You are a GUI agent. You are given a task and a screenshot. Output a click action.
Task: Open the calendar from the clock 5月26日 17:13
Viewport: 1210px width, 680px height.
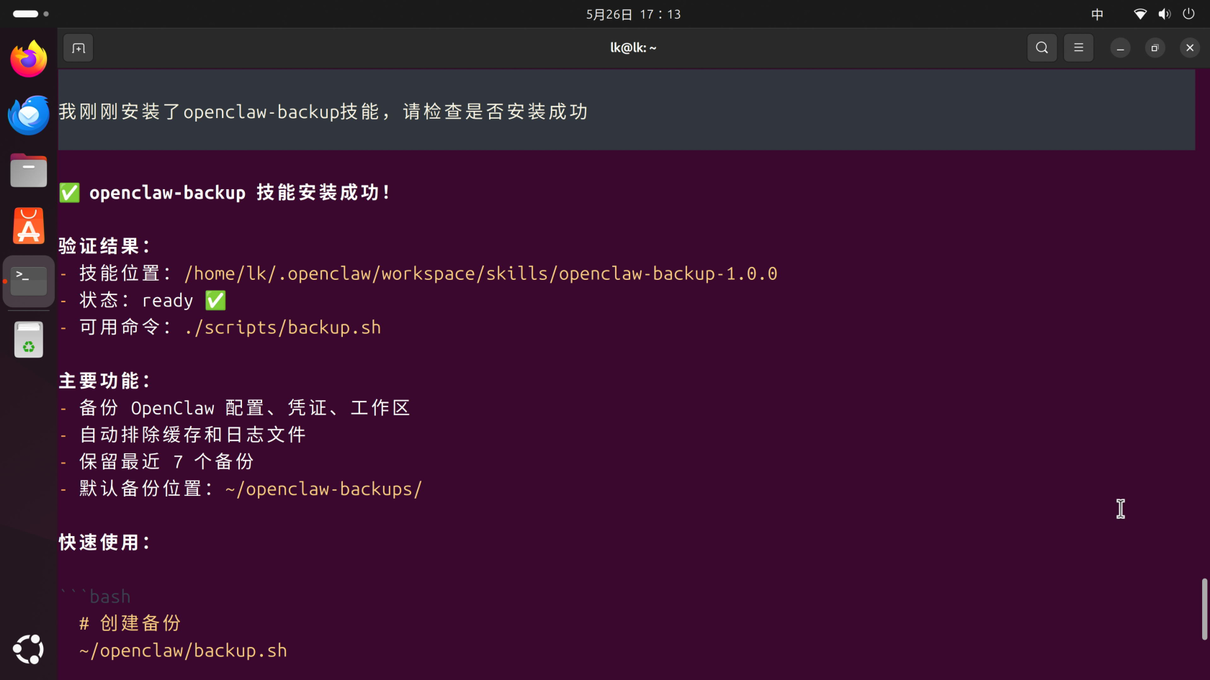click(633, 14)
